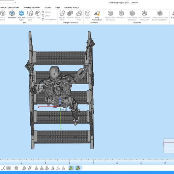The width and height of the screenshot is (174, 174).
Task: Click the ruler mark labeled 10
Action: point(165,163)
